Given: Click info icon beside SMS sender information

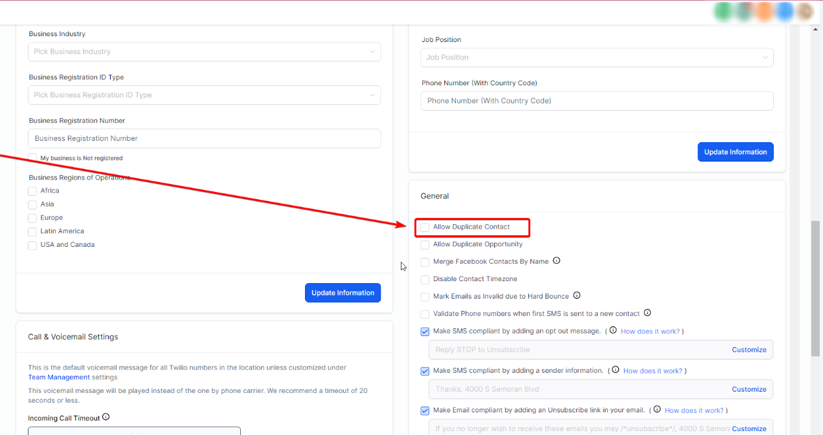Looking at the screenshot, I should (x=615, y=370).
